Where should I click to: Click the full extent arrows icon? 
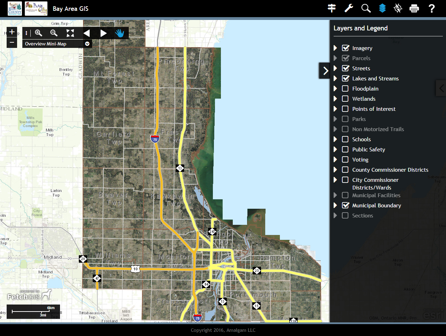(x=70, y=33)
